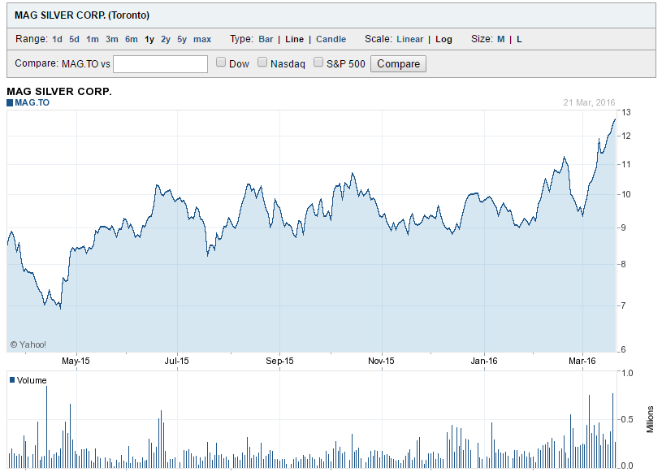Select the 1d range
The width and height of the screenshot is (662, 472).
point(56,39)
